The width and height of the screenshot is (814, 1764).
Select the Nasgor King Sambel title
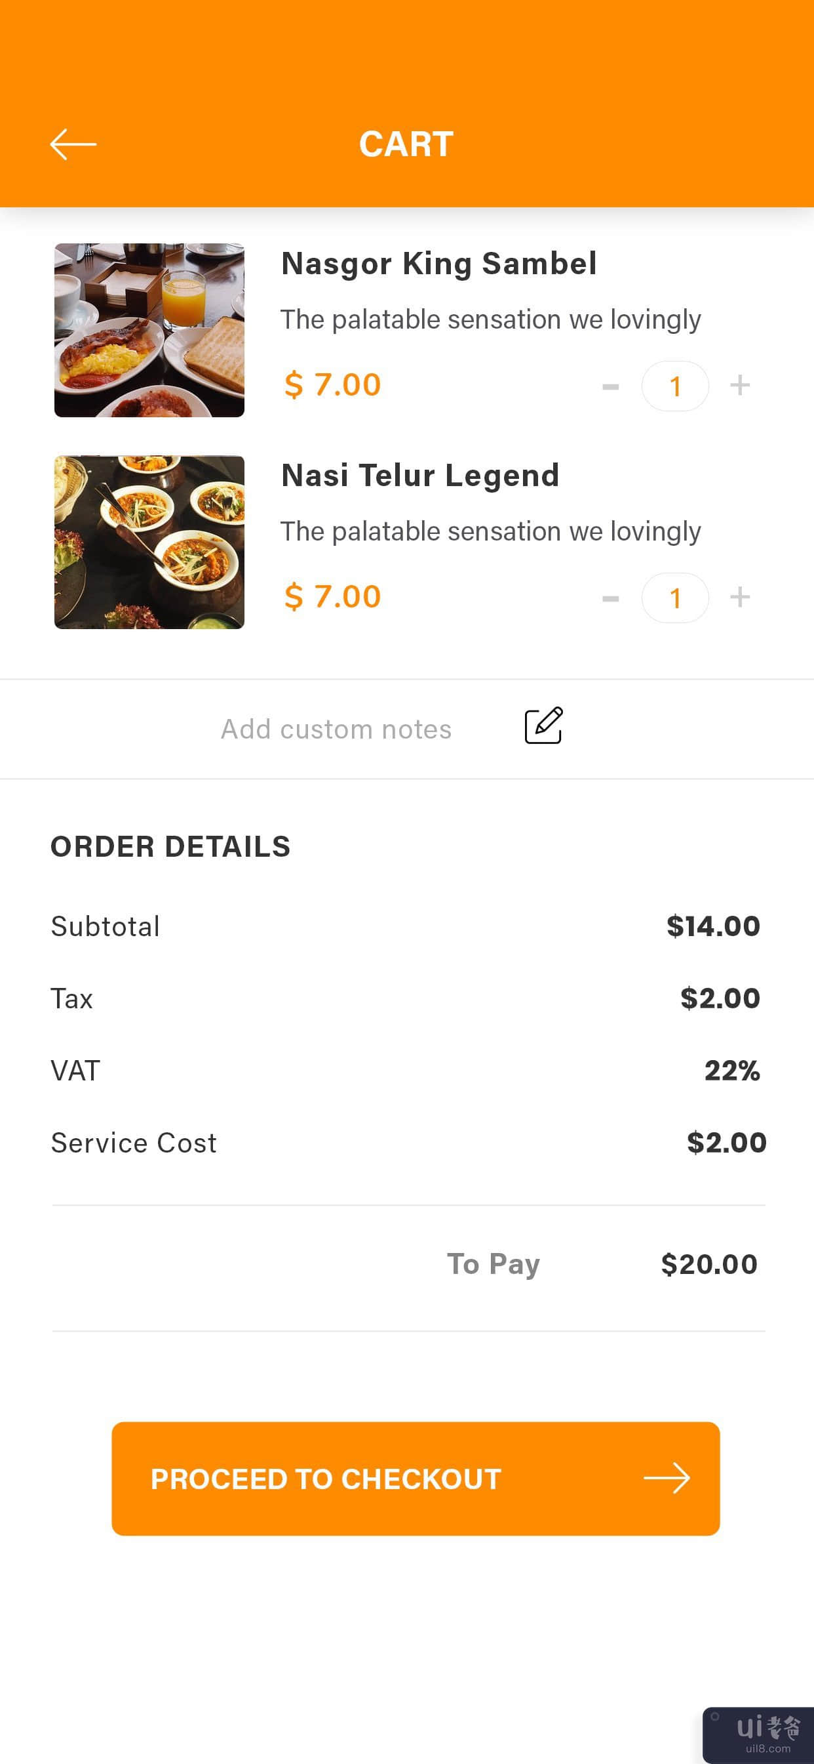(438, 264)
